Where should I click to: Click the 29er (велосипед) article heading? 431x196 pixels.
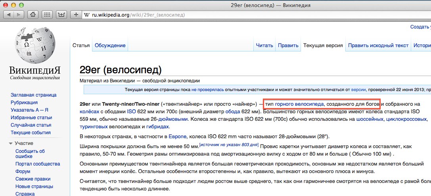pos(121,70)
